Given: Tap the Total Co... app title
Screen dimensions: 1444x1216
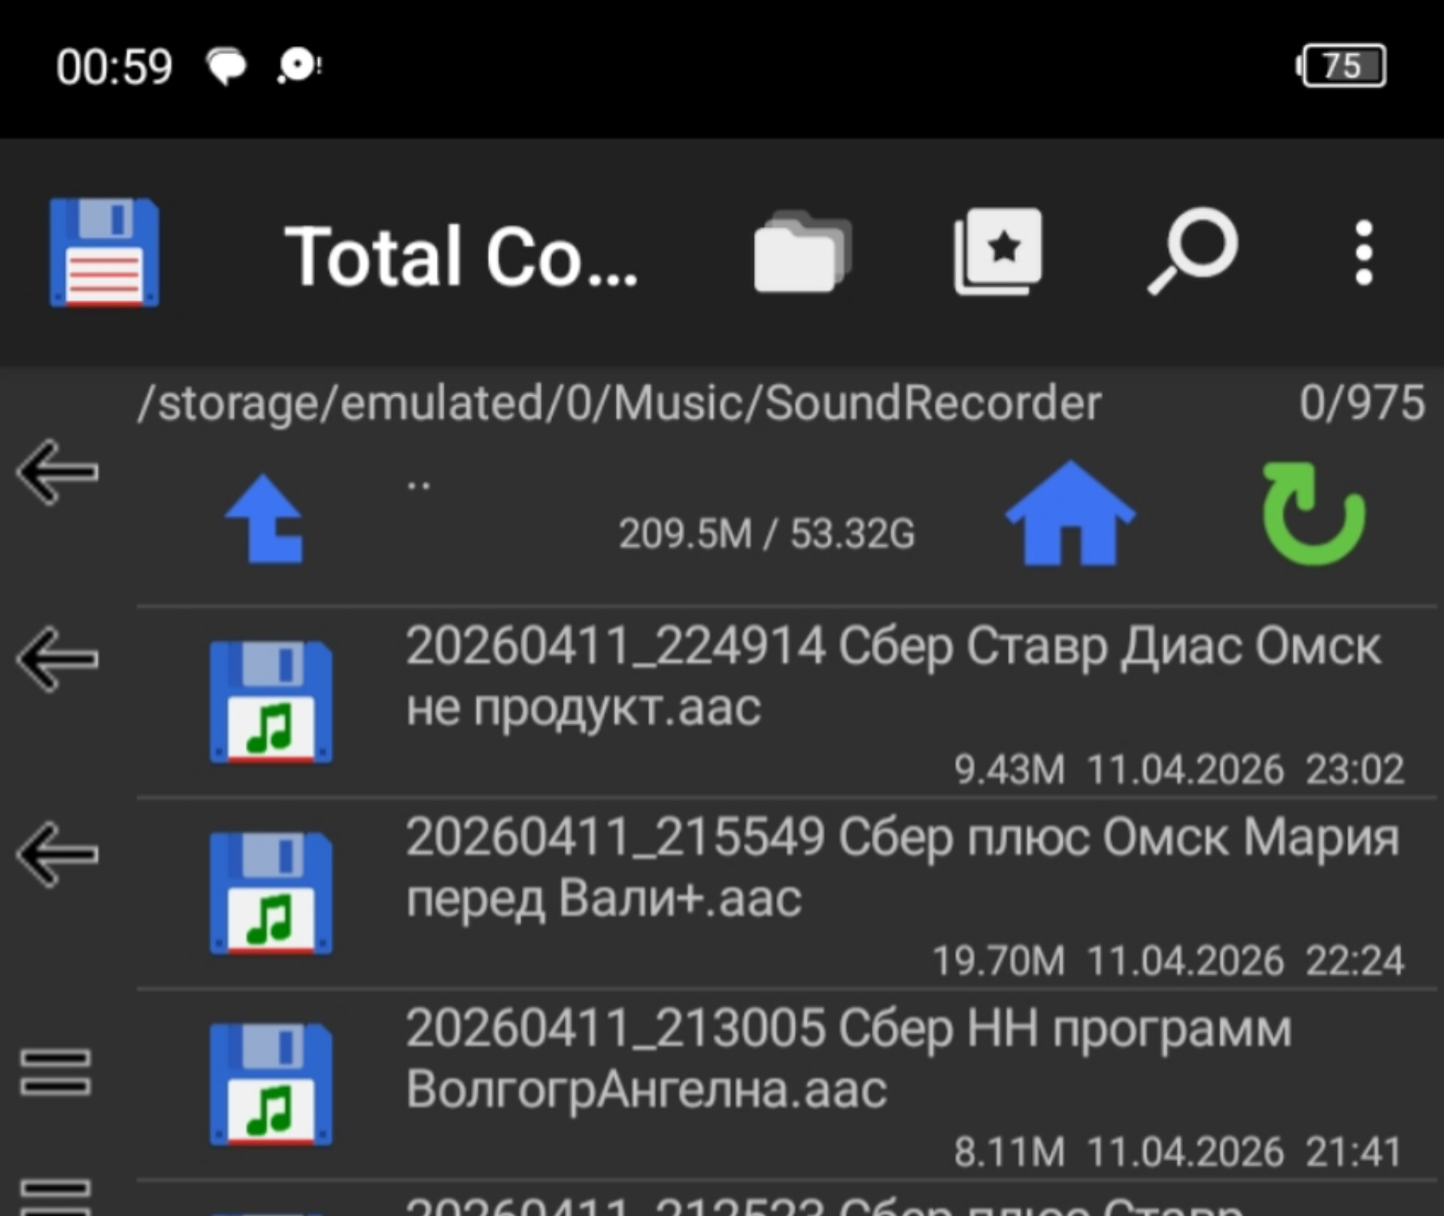Looking at the screenshot, I should pos(460,256).
